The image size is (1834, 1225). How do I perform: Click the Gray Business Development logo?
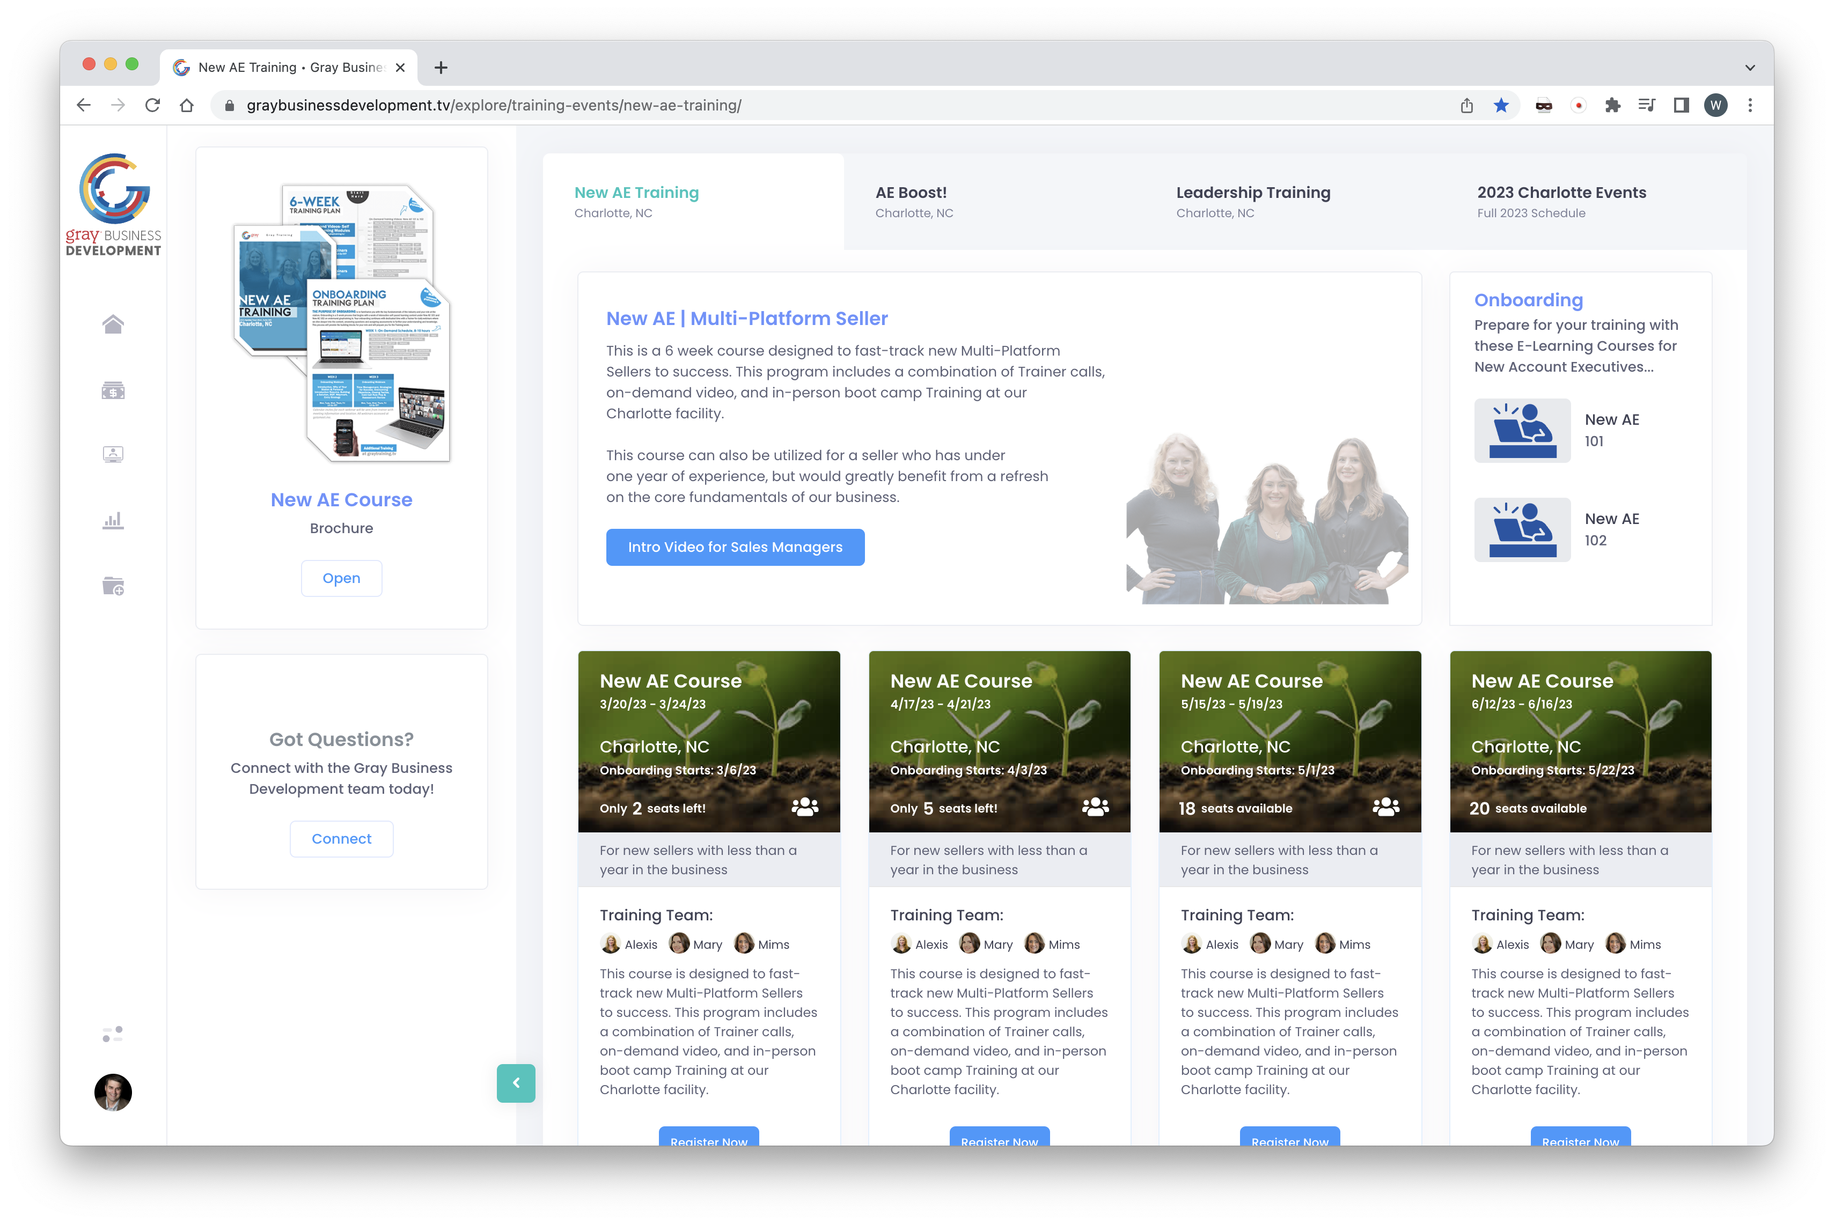(113, 205)
